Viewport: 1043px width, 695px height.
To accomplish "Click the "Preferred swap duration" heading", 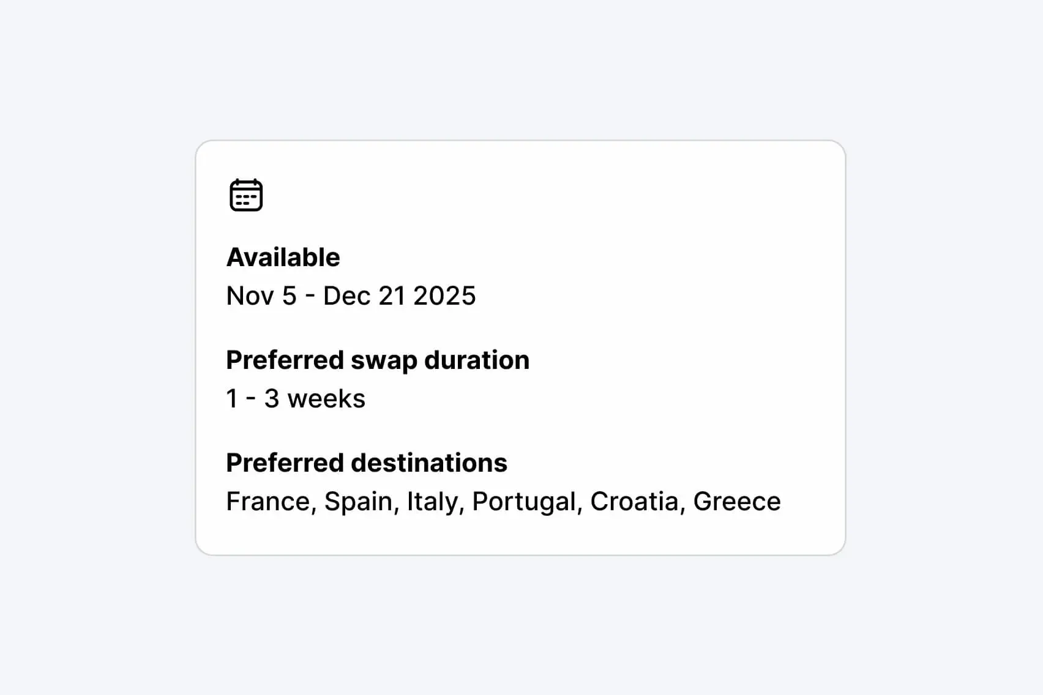I will click(378, 360).
